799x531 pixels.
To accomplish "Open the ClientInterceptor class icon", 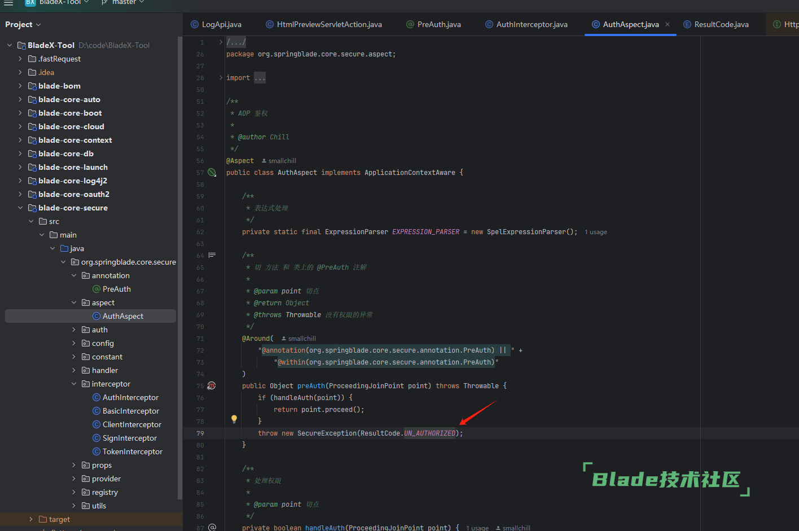I will (x=96, y=424).
